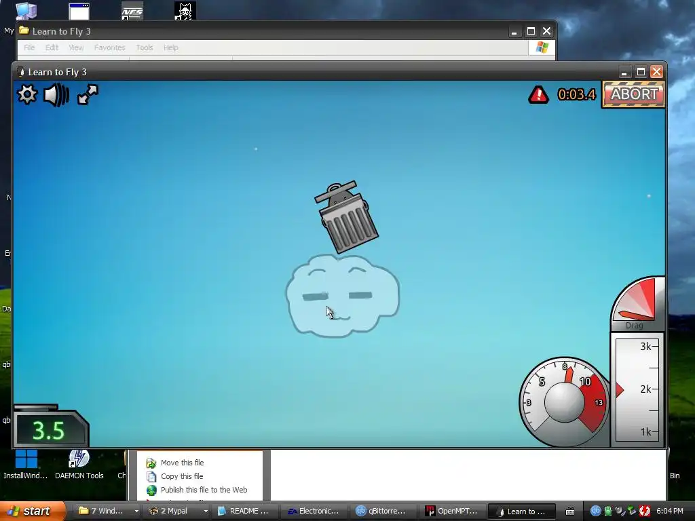Click the 3.5 distance counter
The height and width of the screenshot is (521, 695).
click(50, 429)
